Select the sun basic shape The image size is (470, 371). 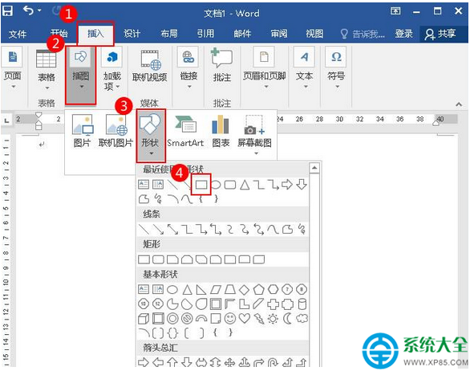[273, 319]
